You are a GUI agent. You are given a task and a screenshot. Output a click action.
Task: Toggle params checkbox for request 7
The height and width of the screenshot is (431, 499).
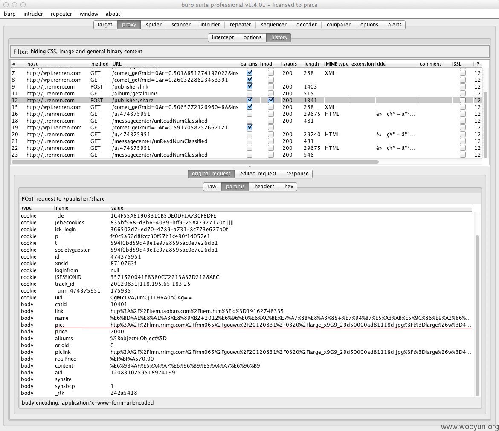point(249,73)
